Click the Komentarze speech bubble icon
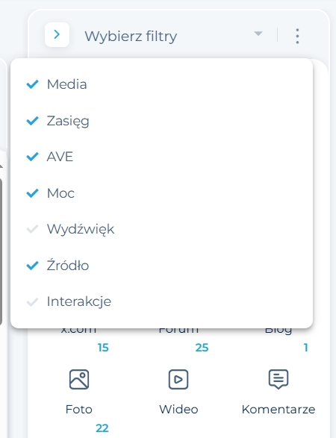This screenshot has height=438, width=336. pyautogui.click(x=279, y=379)
